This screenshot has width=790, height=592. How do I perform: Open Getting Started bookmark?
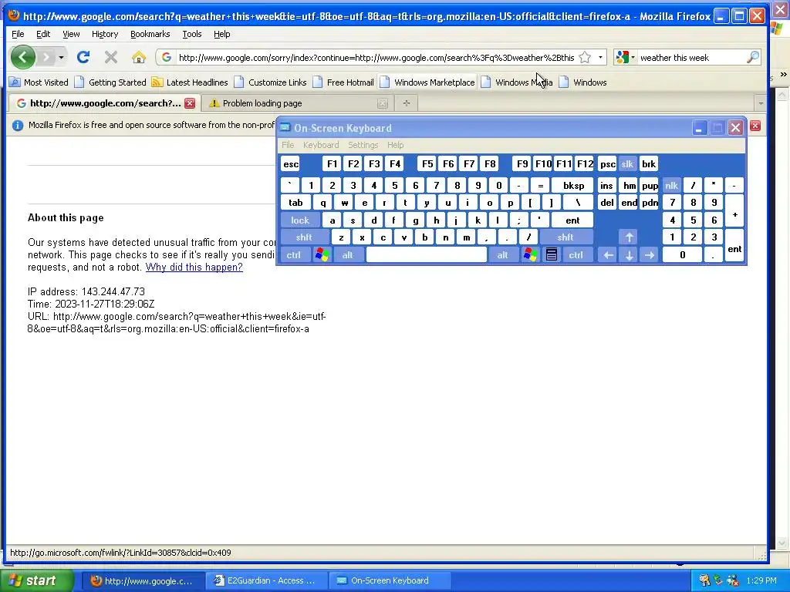(x=111, y=82)
